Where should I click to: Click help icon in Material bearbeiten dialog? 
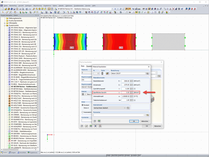[95, 121]
